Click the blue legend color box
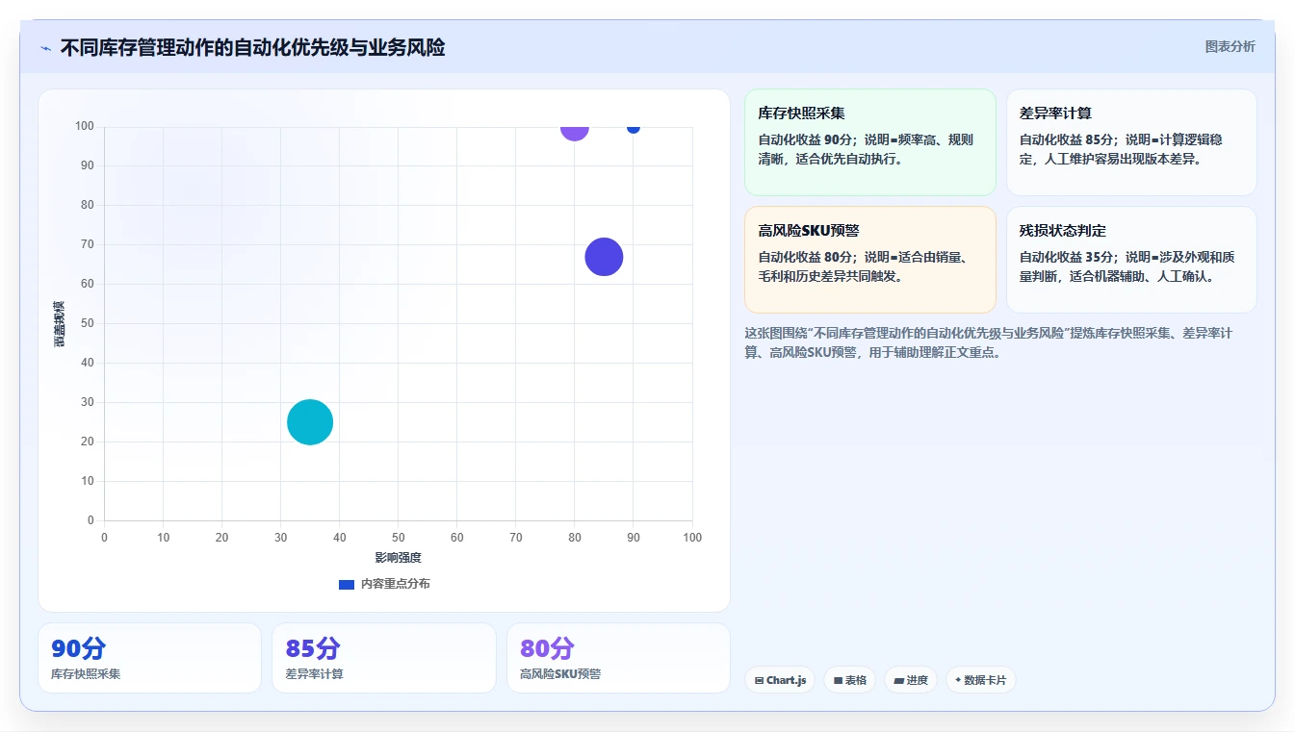This screenshot has height=732, width=1295. coord(347,584)
